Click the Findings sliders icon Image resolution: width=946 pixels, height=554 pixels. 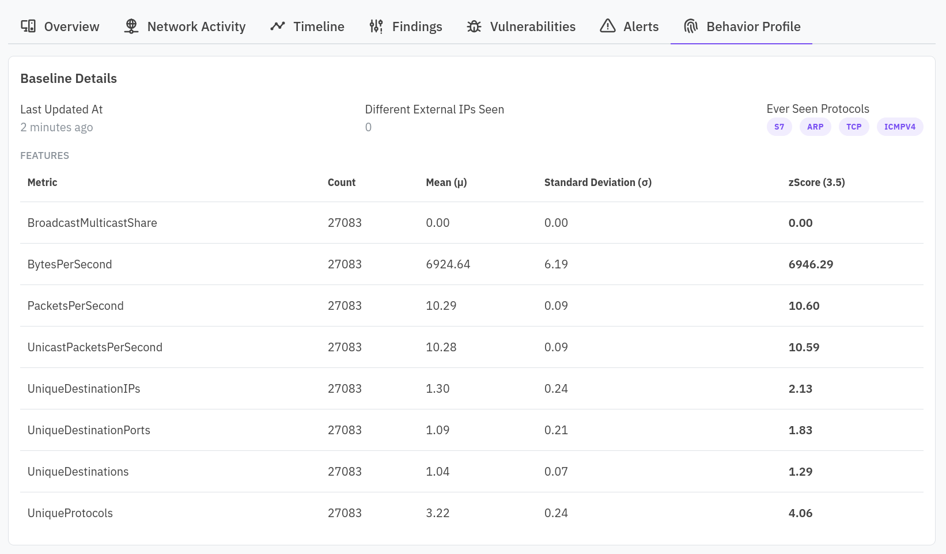pos(376,26)
